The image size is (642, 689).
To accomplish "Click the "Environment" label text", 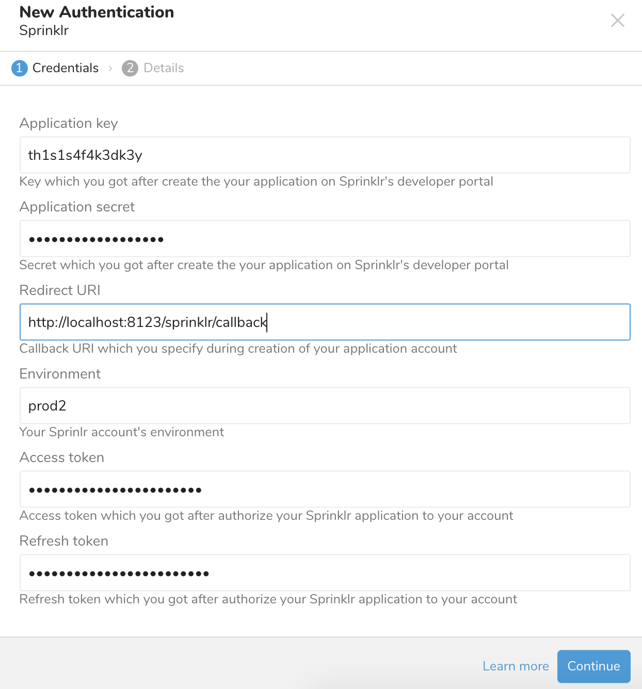I will click(x=60, y=374).
